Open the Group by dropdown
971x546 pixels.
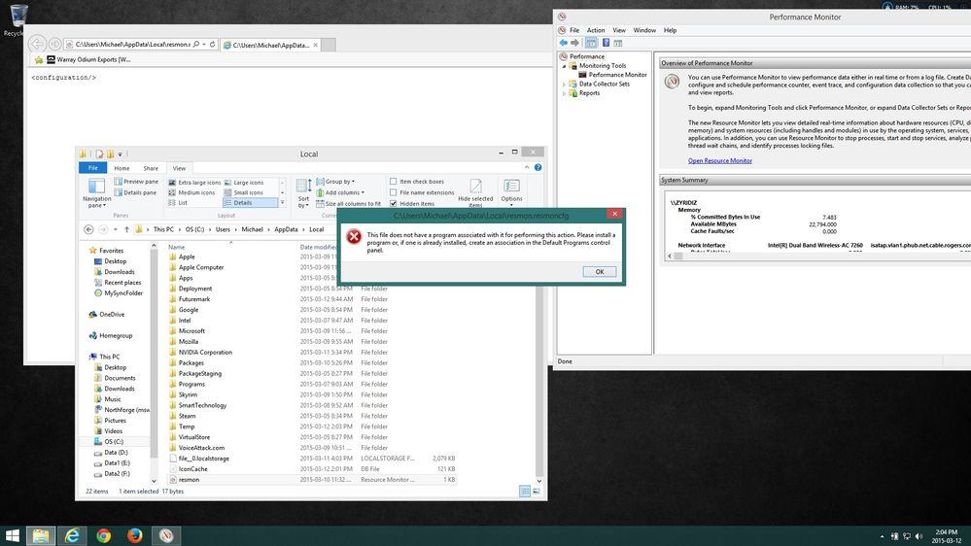tap(335, 182)
